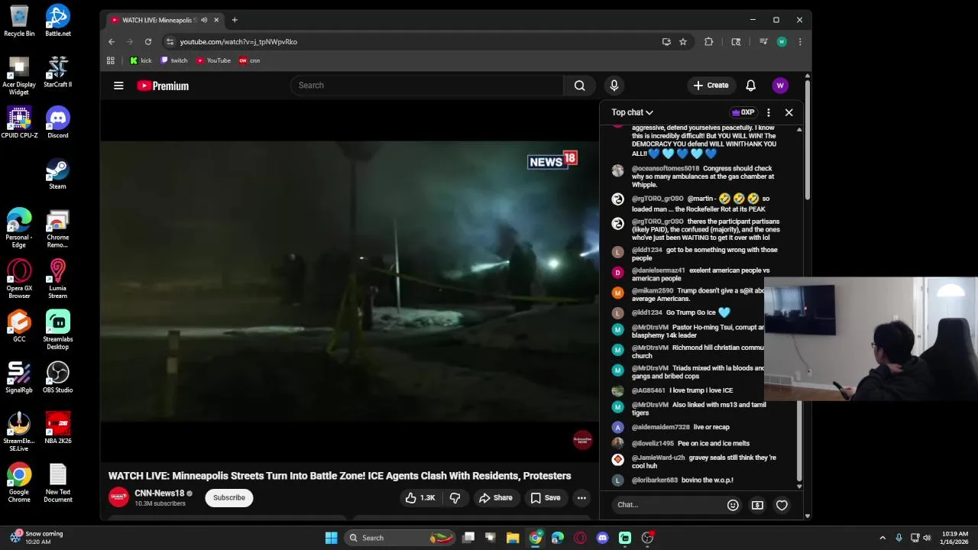978x550 pixels.
Task: Close the WATCH LIVE Minneapolis tab
Action: point(216,20)
